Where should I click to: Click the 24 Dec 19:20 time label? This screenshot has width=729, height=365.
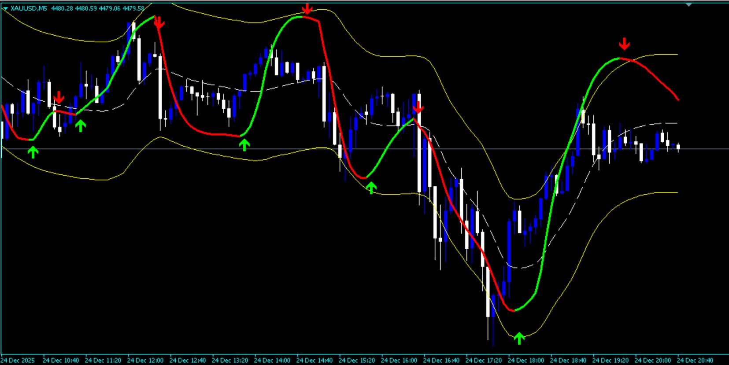(x=611, y=360)
